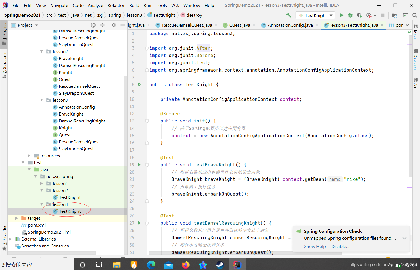Expand the test lesson1 folder
This screenshot has height=270, width=420.
coord(42,183)
